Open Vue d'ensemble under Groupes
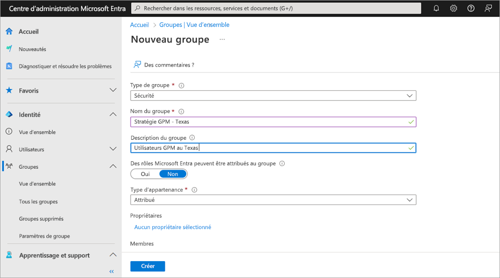The height and width of the screenshot is (278, 500). coord(37,184)
